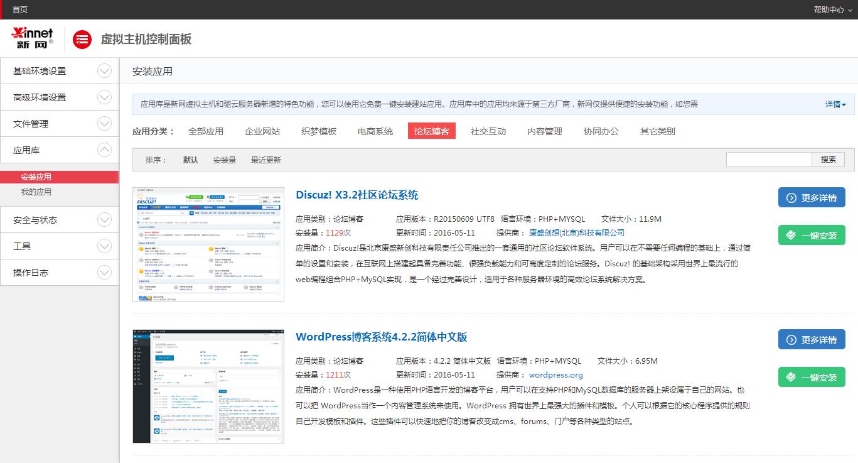Sort applications by 安装量
Screen dimensions: 858x463
click(224, 160)
